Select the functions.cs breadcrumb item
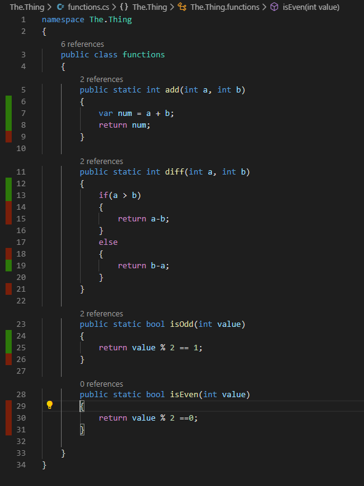364x486 pixels. pyautogui.click(x=89, y=7)
